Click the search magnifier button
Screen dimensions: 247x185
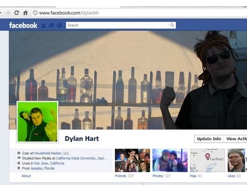pos(172,25)
